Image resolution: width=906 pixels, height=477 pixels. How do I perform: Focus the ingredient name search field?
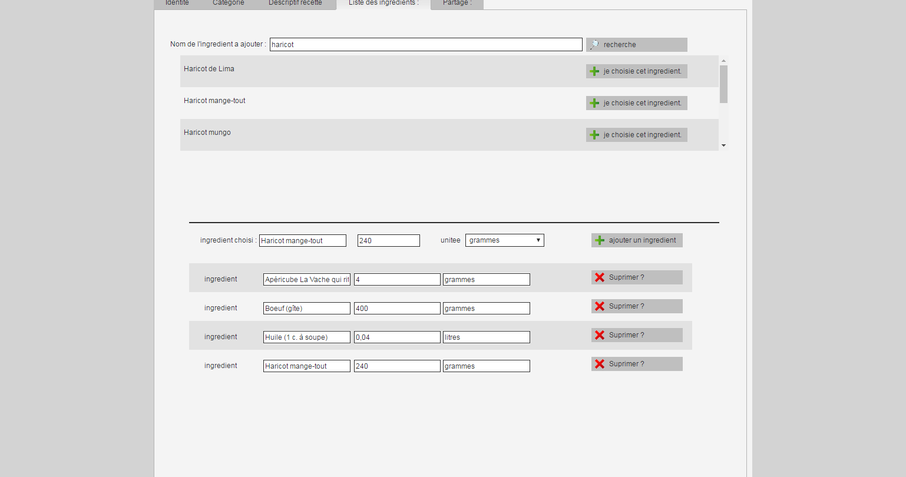[x=426, y=44]
